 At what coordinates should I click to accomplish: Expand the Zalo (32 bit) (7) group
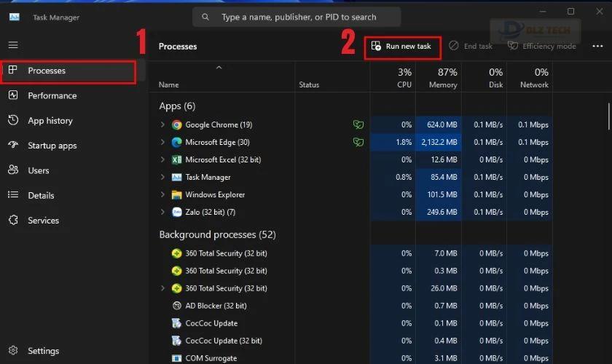[162, 213]
